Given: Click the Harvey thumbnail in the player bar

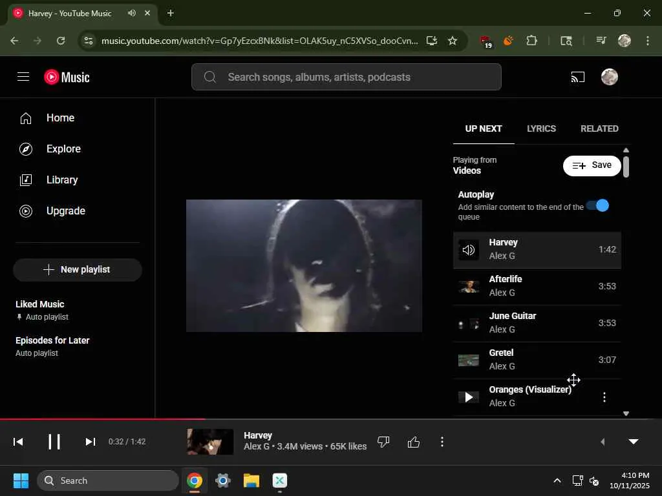Looking at the screenshot, I should (210, 442).
